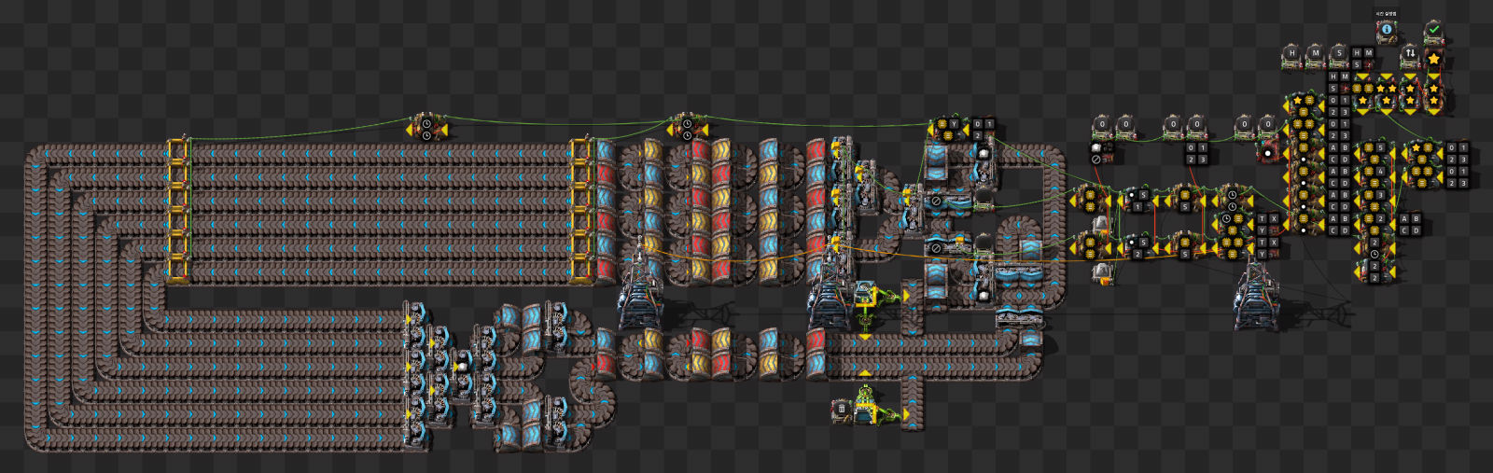Viewport: 1493px width, 473px height.
Task: Select the star combinator left of the upper 0 1 2 3 panel
Action: click(x=1422, y=153)
